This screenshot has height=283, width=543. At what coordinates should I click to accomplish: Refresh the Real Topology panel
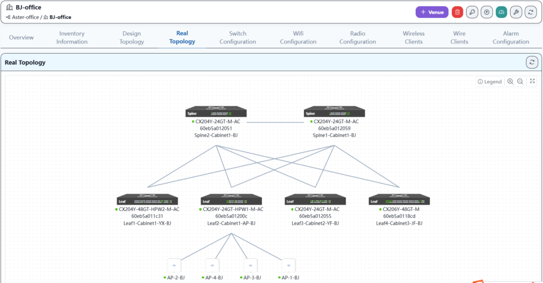click(x=531, y=63)
